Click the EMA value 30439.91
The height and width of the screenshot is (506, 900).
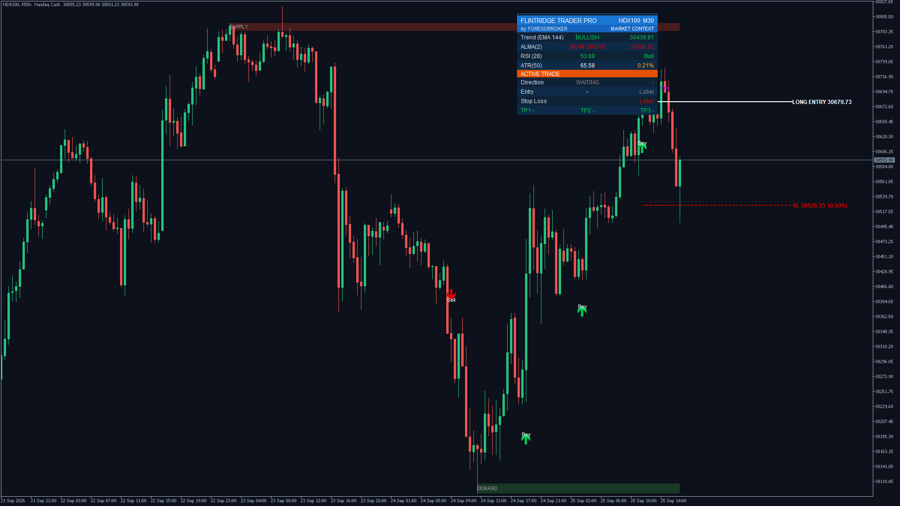pos(641,37)
